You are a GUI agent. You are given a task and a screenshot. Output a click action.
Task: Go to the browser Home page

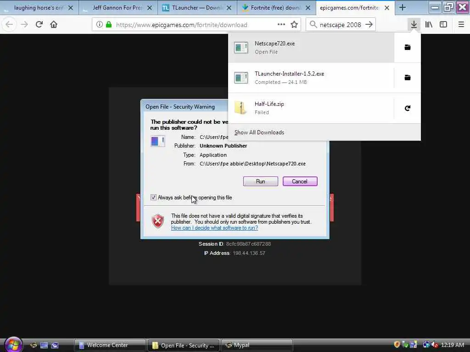[x=54, y=25]
